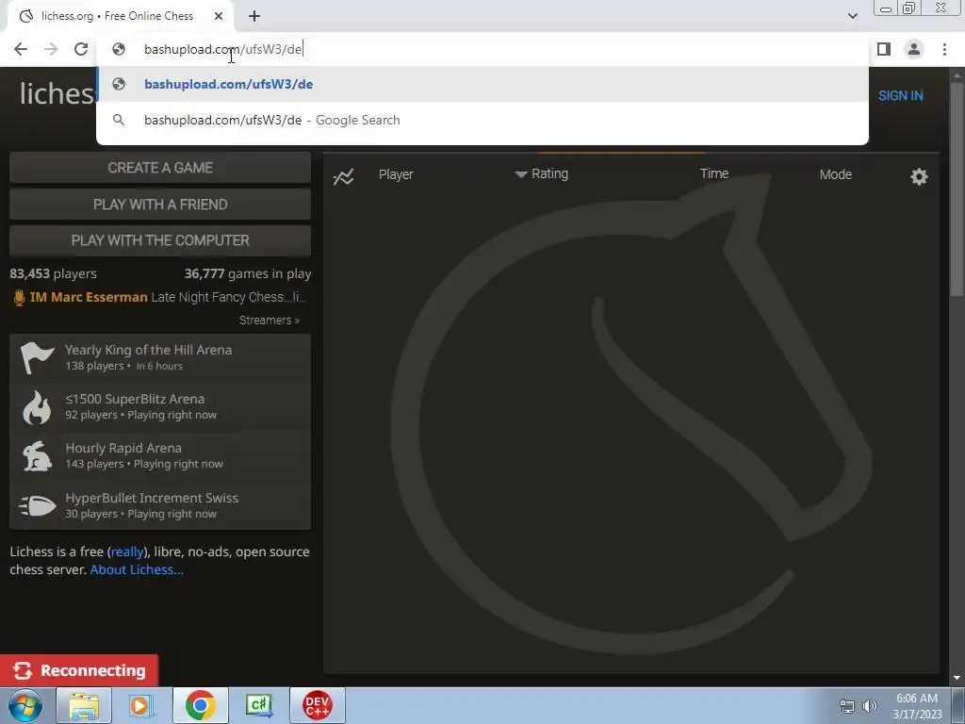Sort lobby by Rating column
This screenshot has height=724, width=965.
(542, 173)
